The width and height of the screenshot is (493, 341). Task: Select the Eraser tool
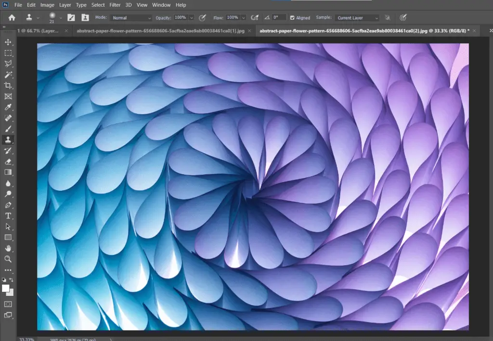click(8, 161)
